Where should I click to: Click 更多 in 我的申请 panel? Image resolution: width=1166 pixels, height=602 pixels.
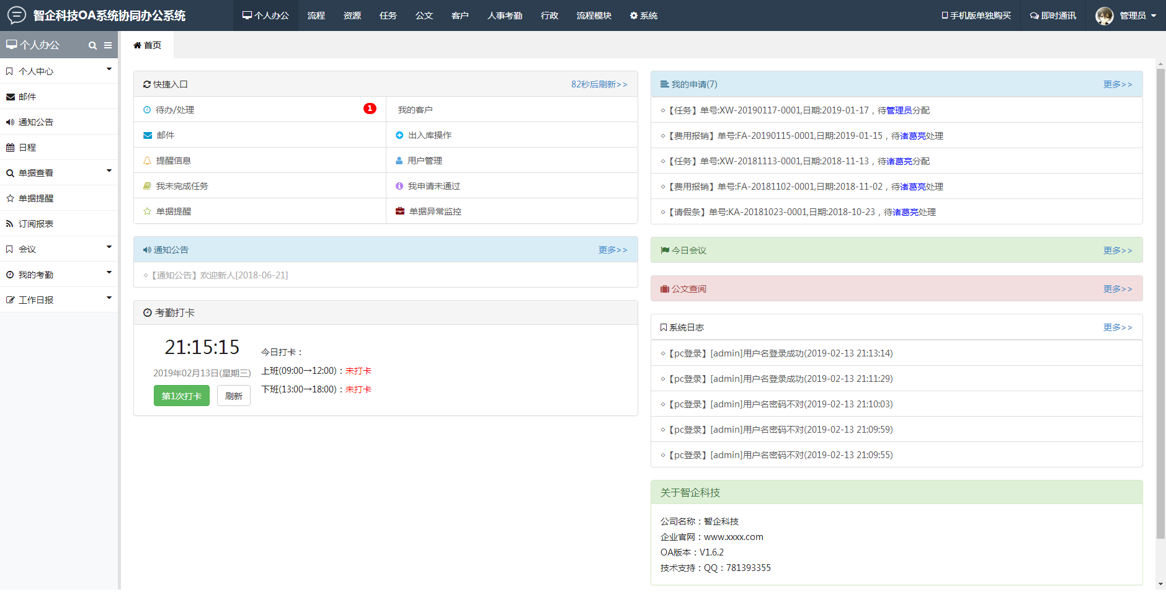point(1118,84)
